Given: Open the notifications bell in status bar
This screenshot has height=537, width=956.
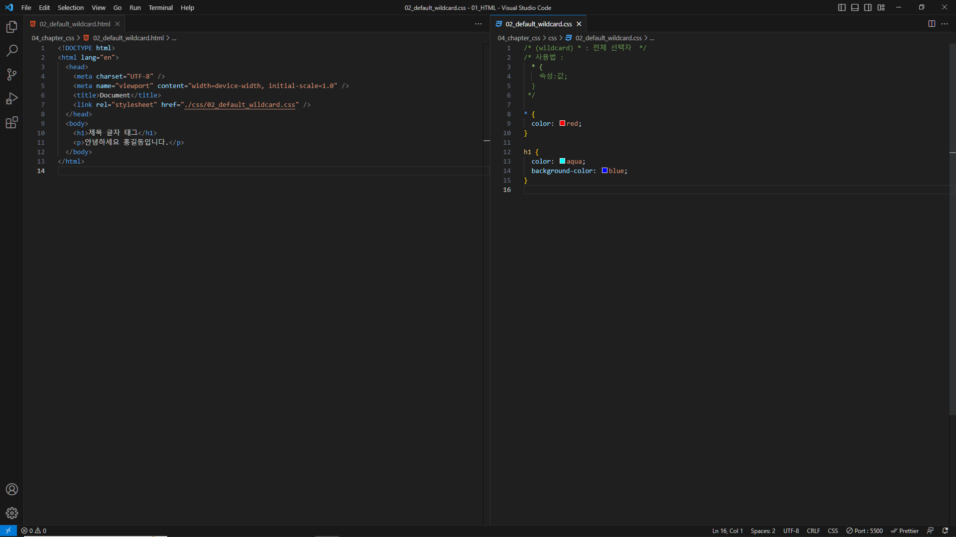Looking at the screenshot, I should click(x=945, y=531).
